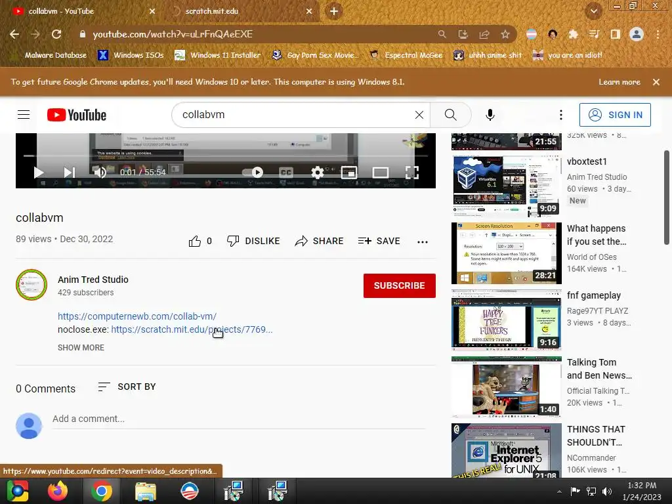Switch to the scratch.mit.edu tab

[x=240, y=11]
